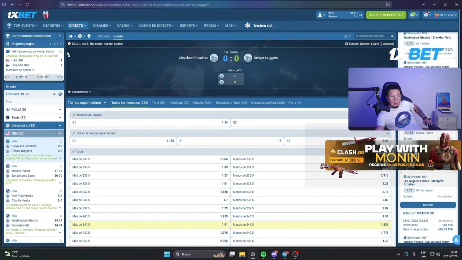Select the Popular (210) tab
Viewport: 462px width, 260px height.
click(202, 103)
